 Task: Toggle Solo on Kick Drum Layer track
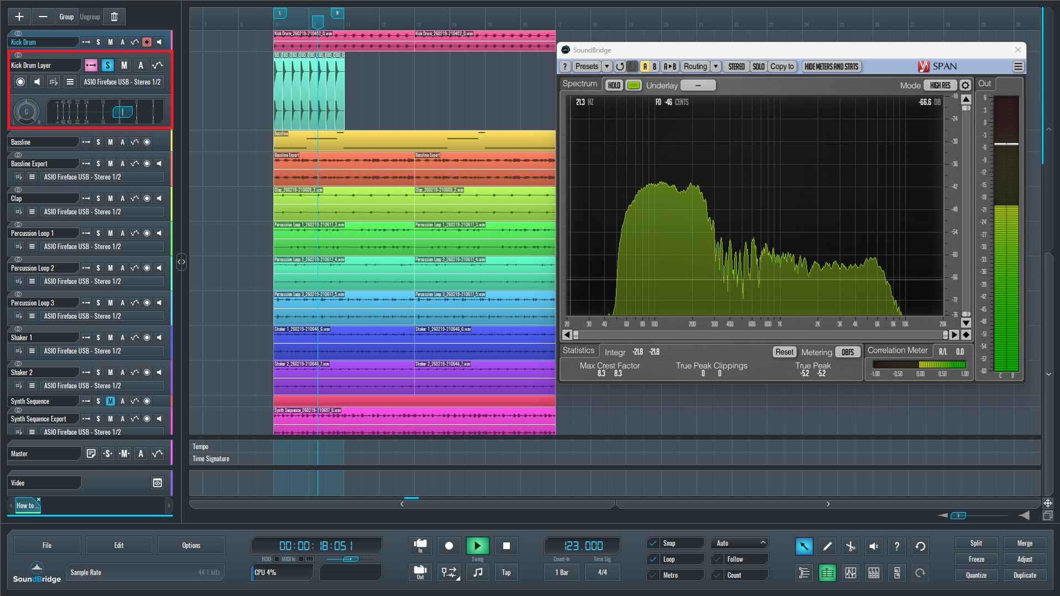tap(108, 65)
